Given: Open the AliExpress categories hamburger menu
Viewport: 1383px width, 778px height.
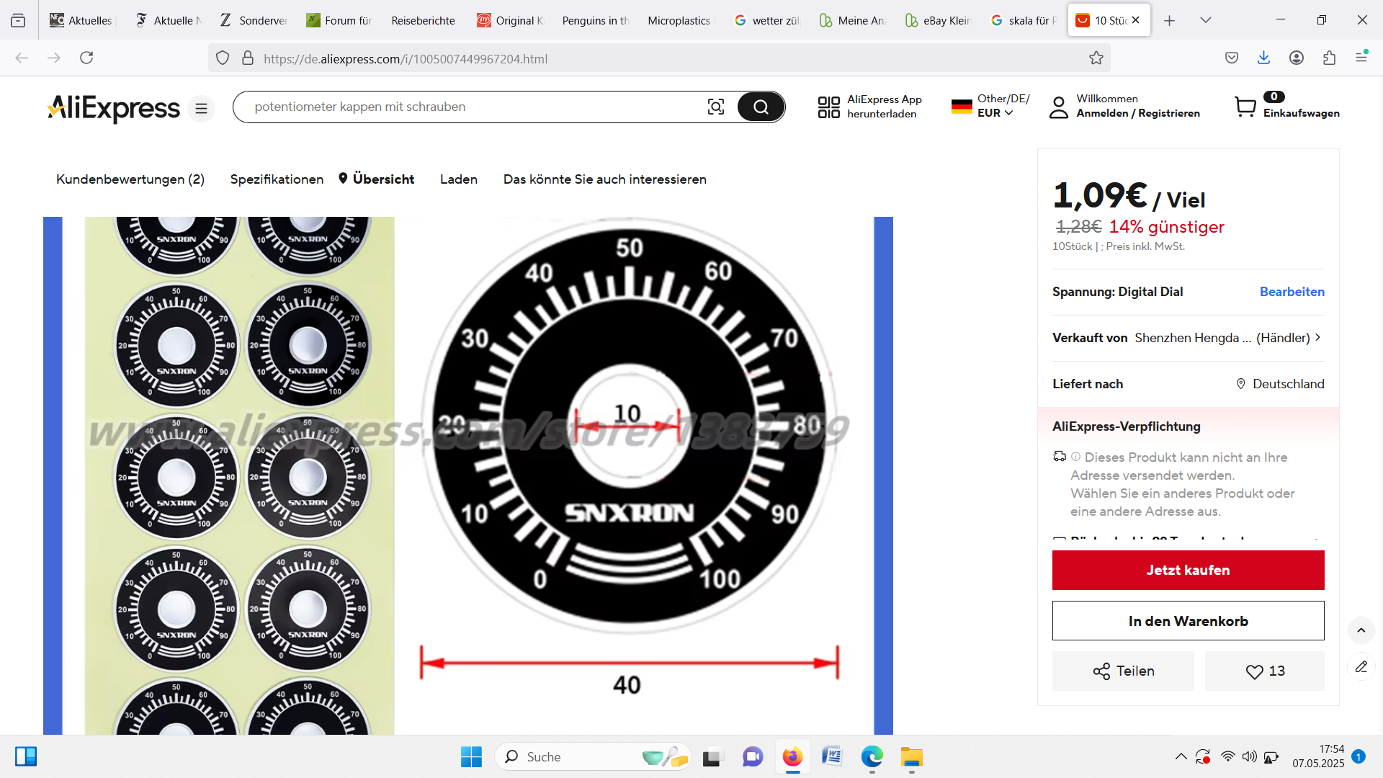Looking at the screenshot, I should tap(201, 108).
